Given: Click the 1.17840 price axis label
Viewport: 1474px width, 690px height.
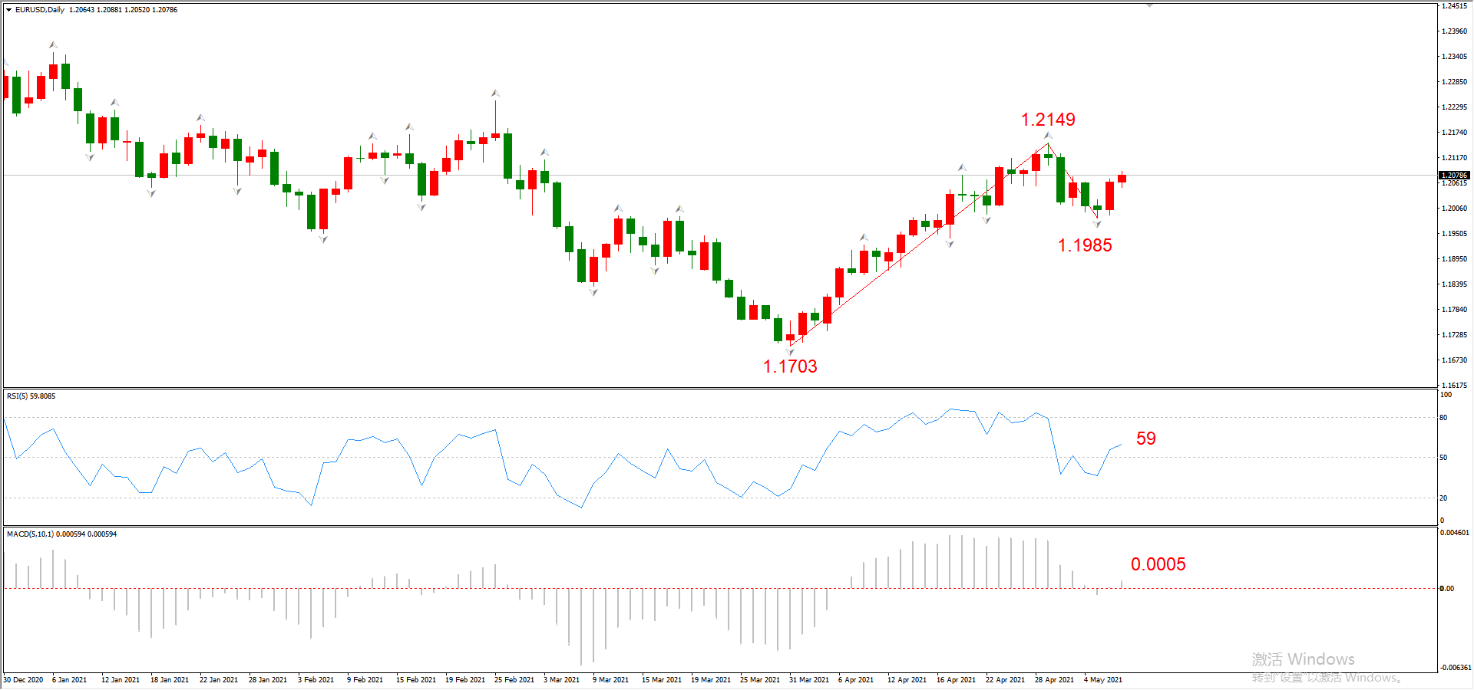Looking at the screenshot, I should [1454, 310].
